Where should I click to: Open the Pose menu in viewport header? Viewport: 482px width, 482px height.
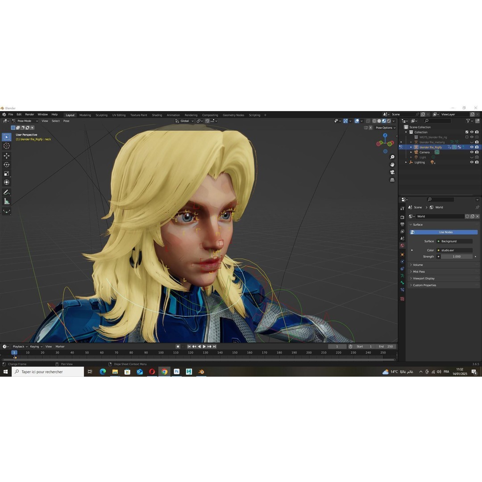click(x=66, y=121)
